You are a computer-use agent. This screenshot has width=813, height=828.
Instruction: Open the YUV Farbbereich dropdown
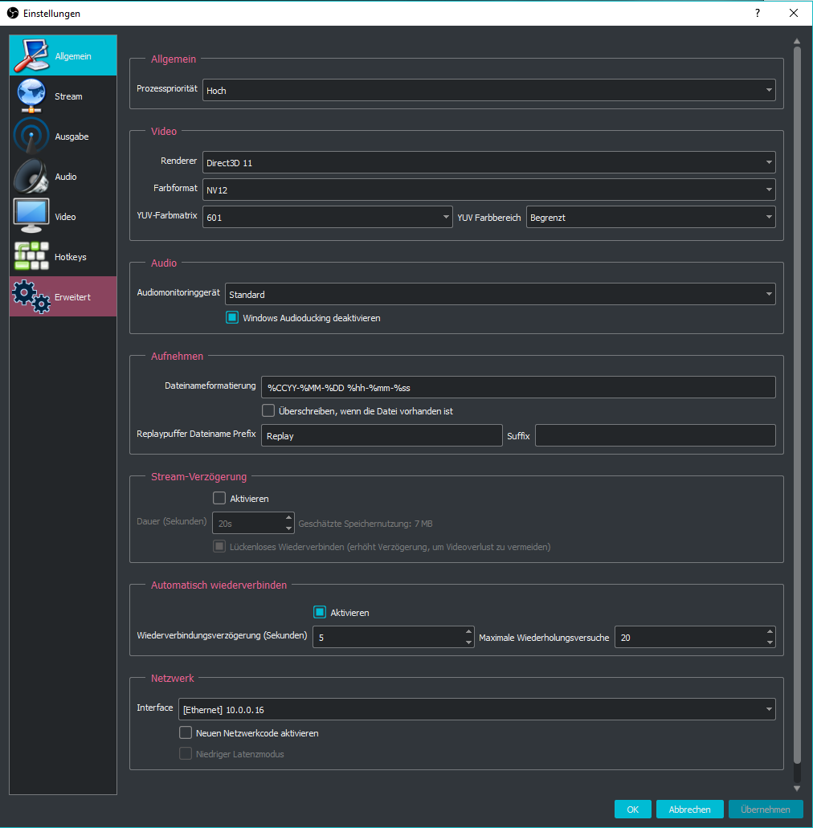651,217
